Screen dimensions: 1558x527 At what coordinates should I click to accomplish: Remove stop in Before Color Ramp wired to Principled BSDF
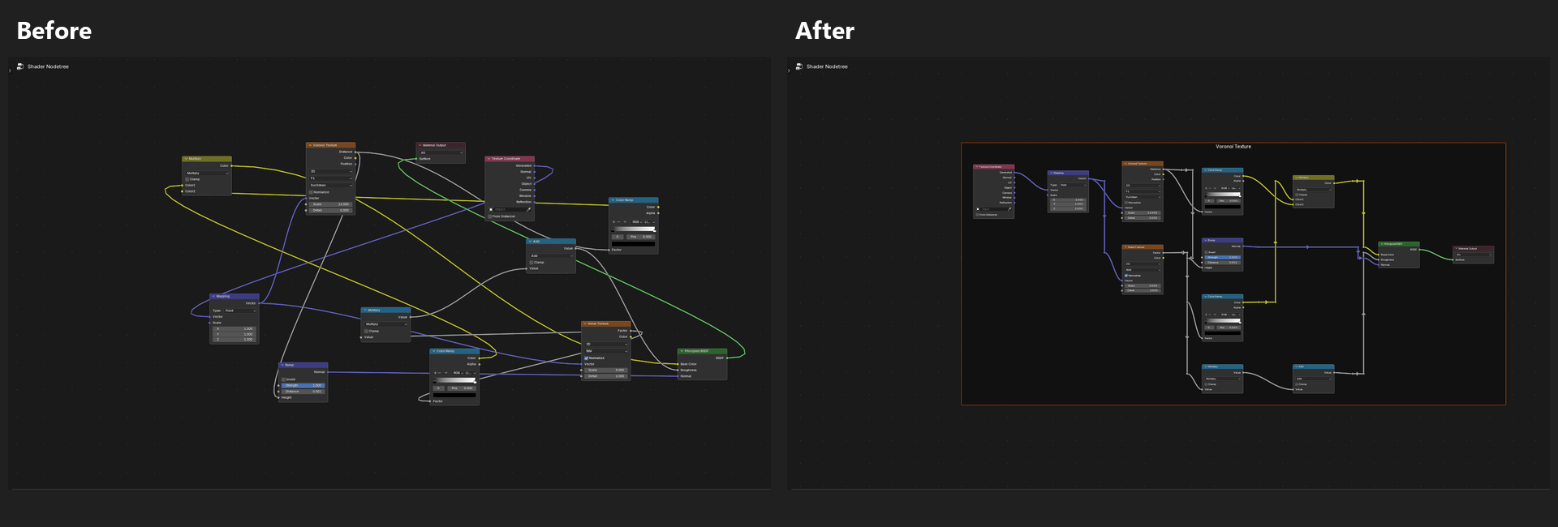tap(618, 222)
